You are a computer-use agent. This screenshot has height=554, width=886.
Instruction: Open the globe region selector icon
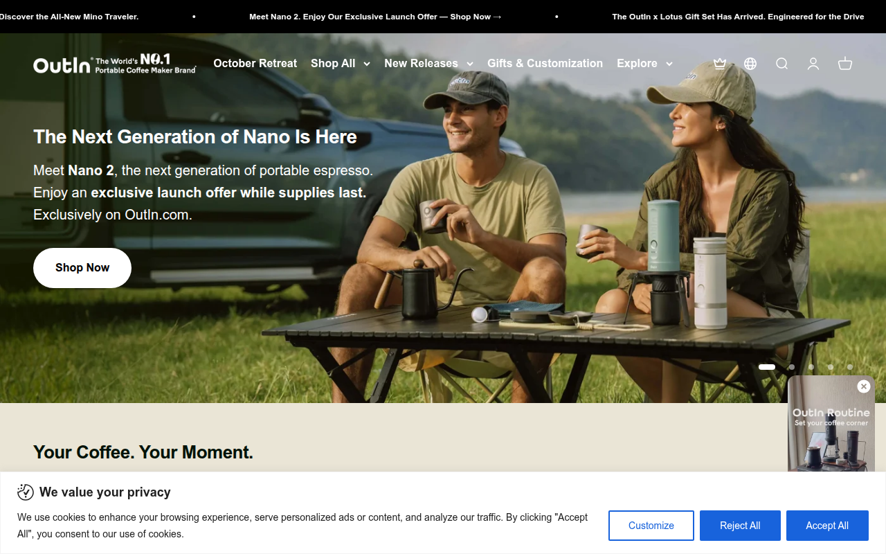(750, 64)
